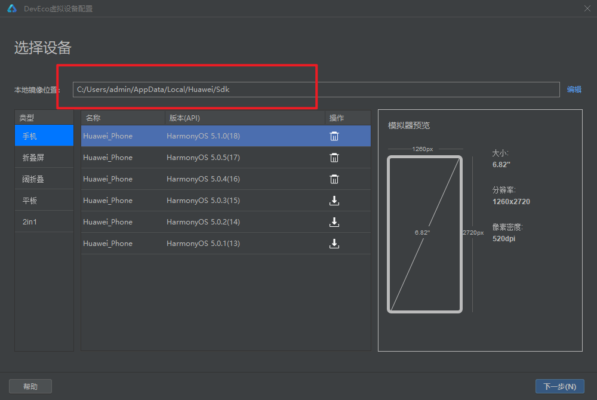Click the 类型 column header
The height and width of the screenshot is (400, 597).
(44, 118)
